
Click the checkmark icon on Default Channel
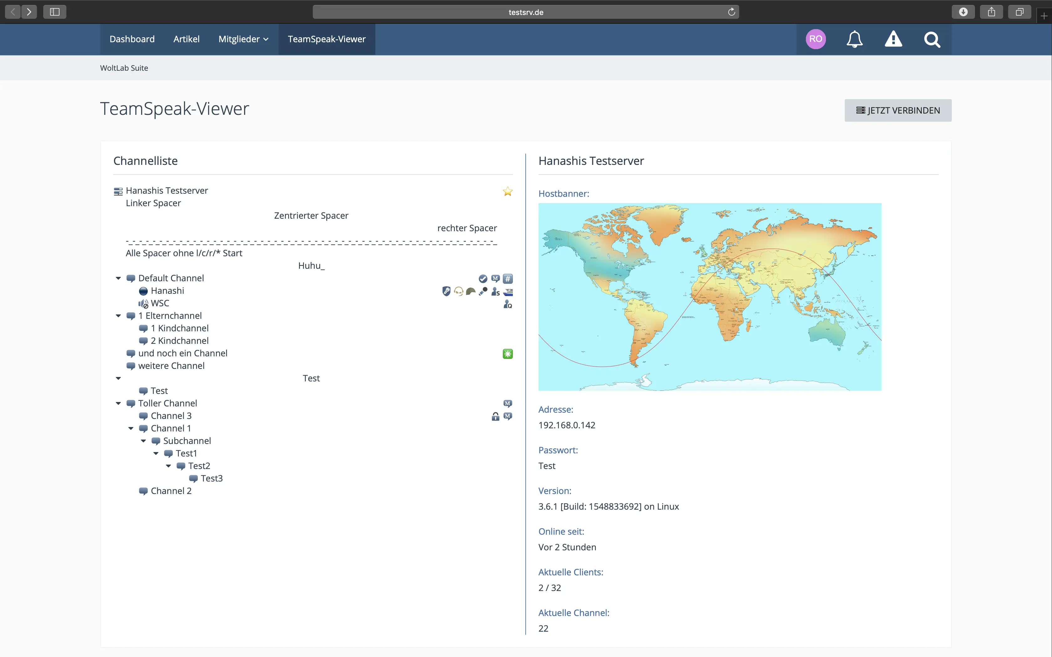click(483, 278)
